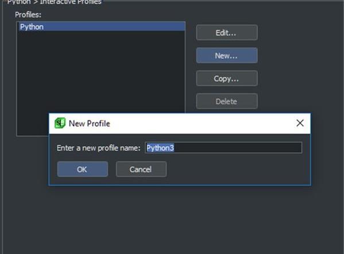
Task: Click the 'Enter a new profile name:' label
Action: pos(98,148)
